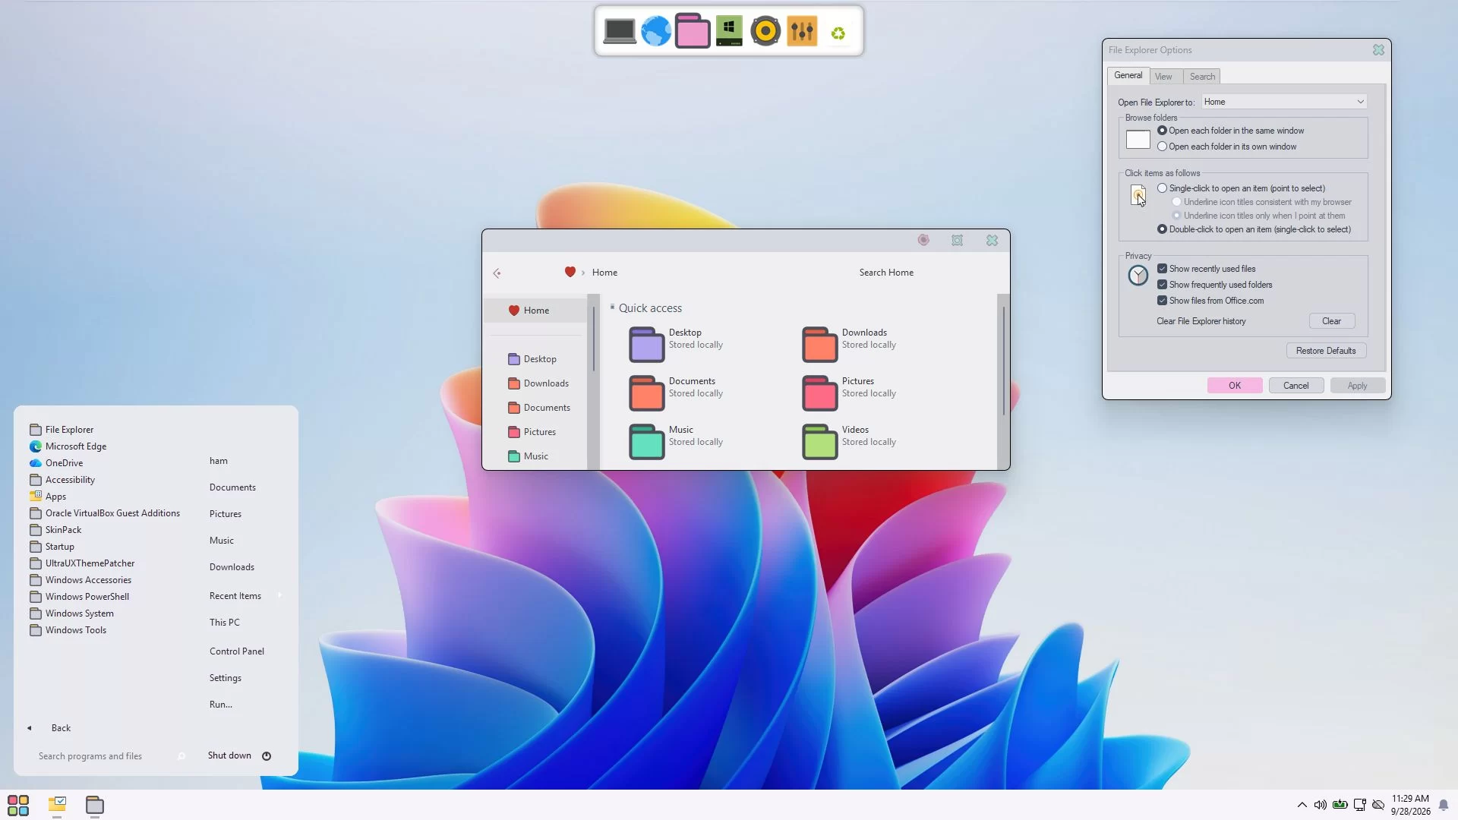The width and height of the screenshot is (1458, 820).
Task: Click the Start button on the taskbar
Action: [x=18, y=805]
